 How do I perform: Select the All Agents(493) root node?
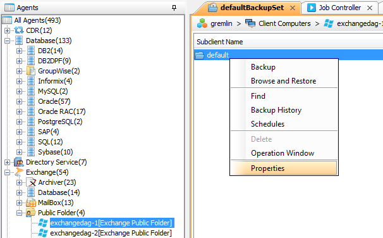pos(37,20)
